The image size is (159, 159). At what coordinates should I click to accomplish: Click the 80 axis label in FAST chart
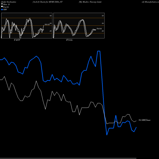51,16
